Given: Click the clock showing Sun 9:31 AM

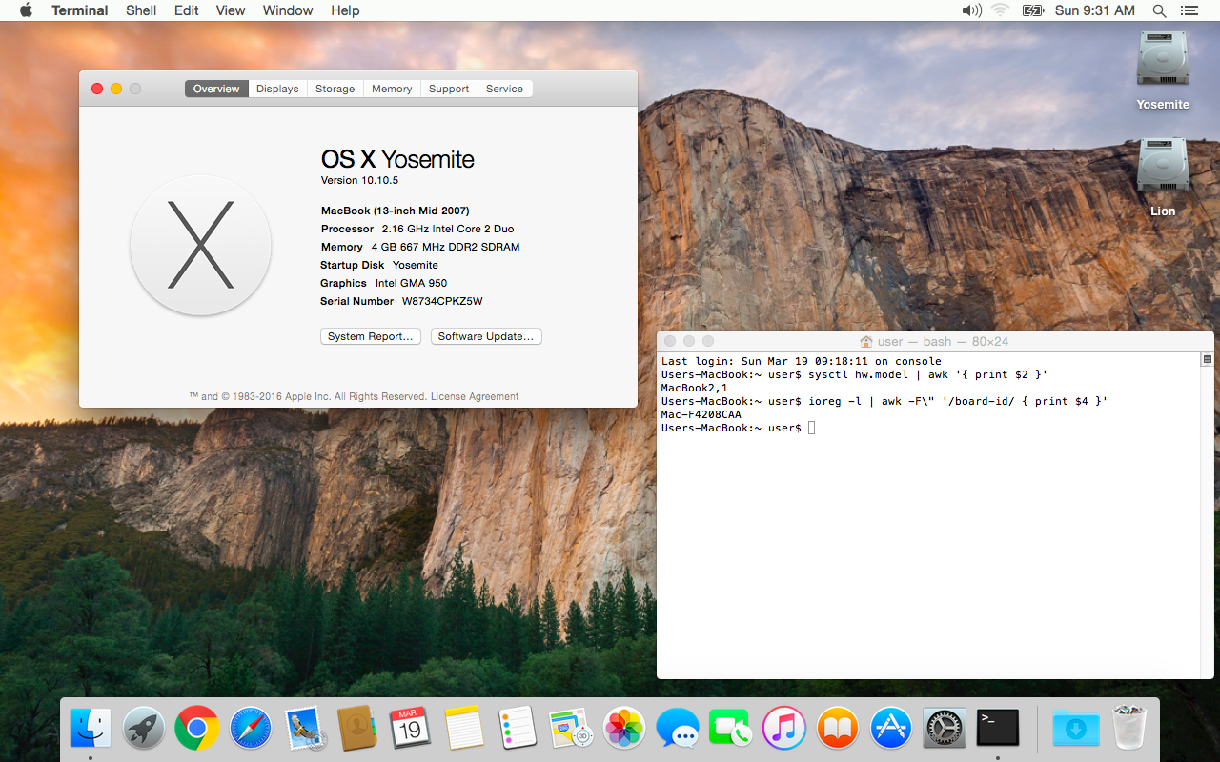Looking at the screenshot, I should click(1095, 10).
